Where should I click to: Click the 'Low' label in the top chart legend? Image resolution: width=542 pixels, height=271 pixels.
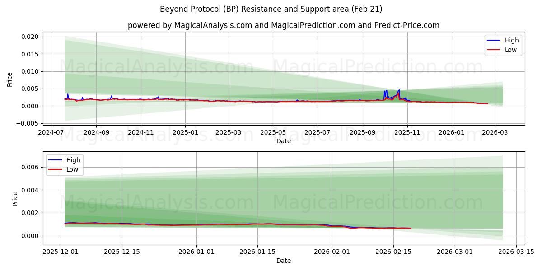click(511, 50)
